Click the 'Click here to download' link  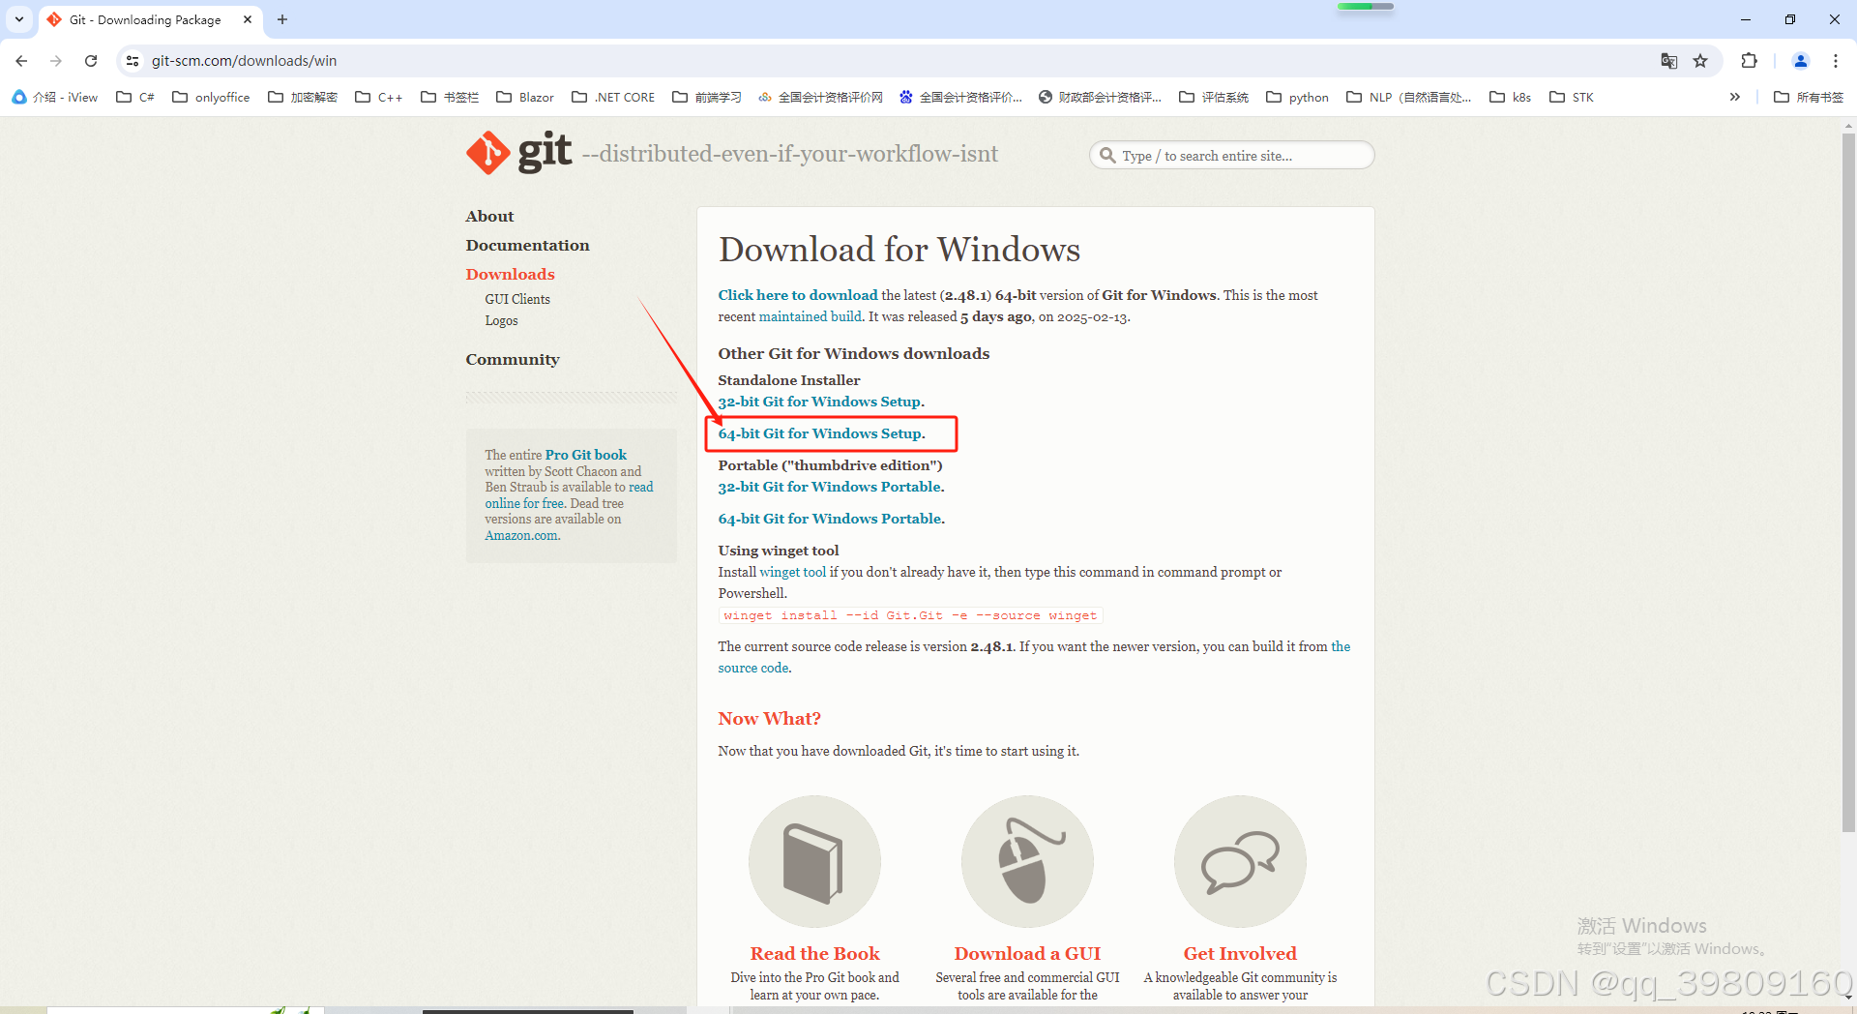(x=798, y=295)
